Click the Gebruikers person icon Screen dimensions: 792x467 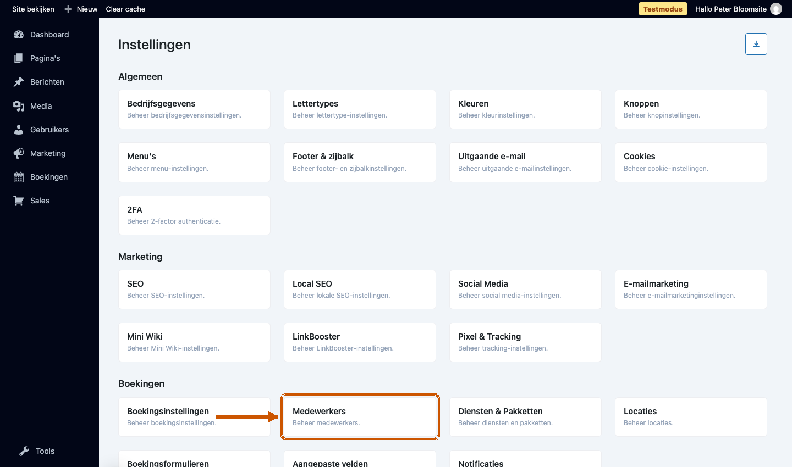pos(19,130)
